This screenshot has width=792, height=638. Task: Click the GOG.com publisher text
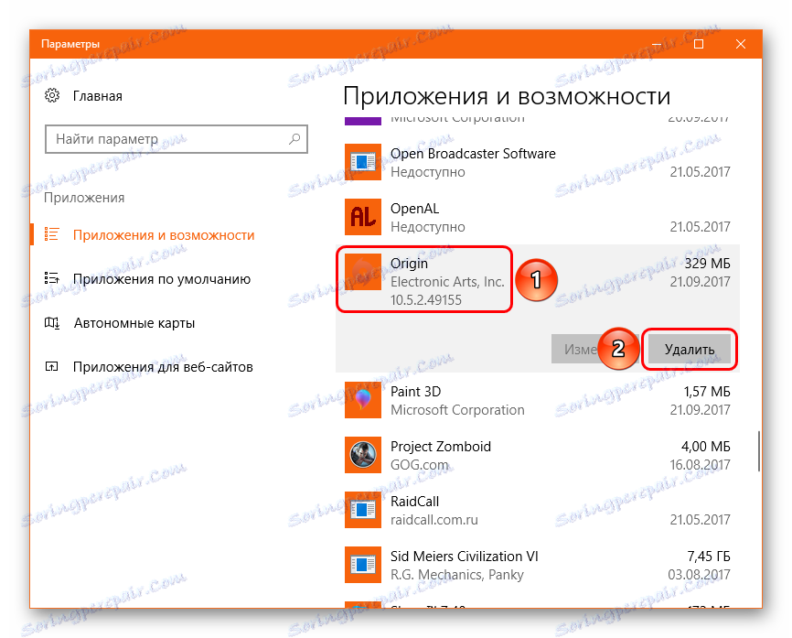click(419, 465)
